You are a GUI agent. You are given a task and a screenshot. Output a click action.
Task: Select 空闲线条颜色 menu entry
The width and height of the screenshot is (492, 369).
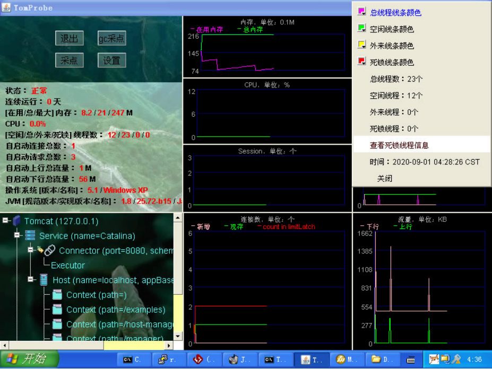pos(421,29)
